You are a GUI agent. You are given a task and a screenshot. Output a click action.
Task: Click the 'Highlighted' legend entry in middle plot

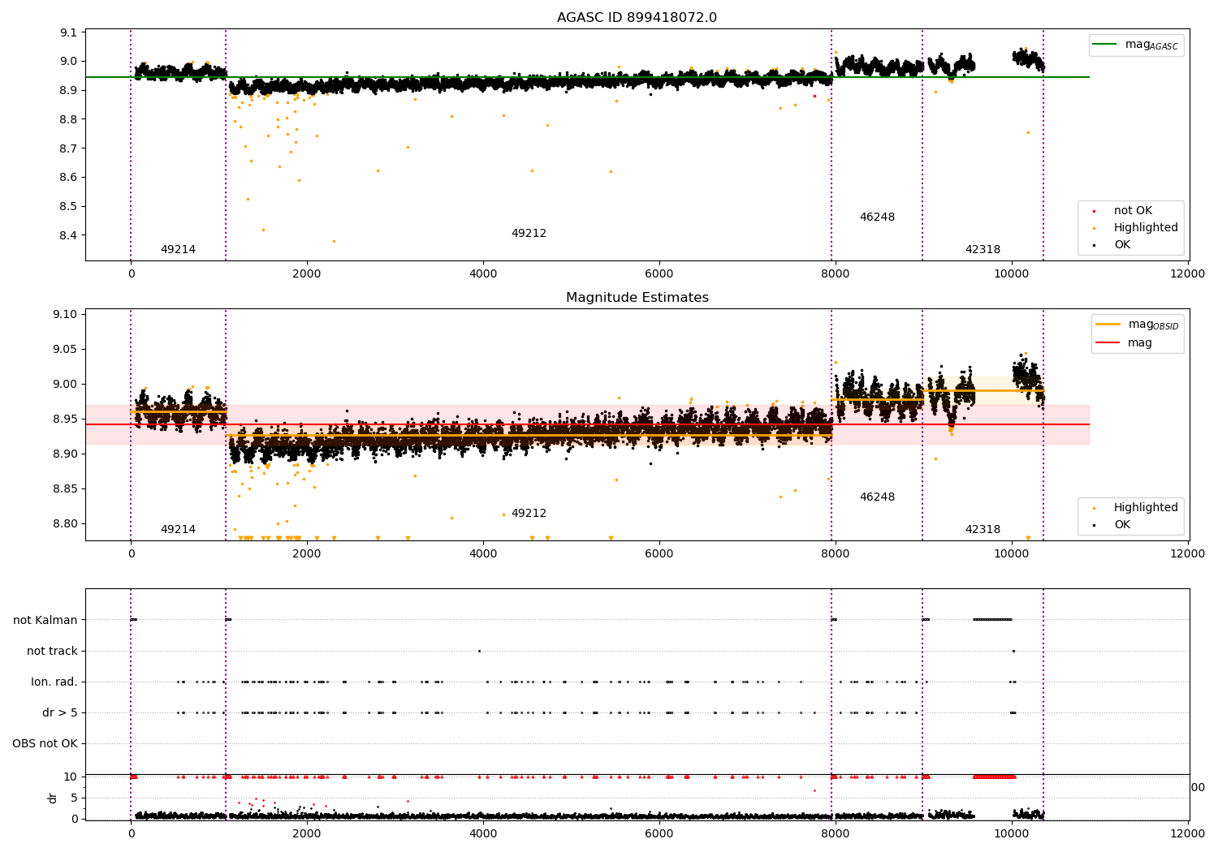click(1130, 508)
